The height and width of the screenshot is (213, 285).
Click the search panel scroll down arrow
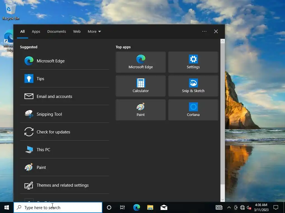pos(222,200)
